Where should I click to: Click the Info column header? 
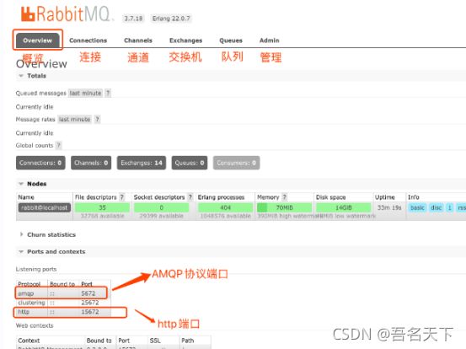pyautogui.click(x=414, y=197)
